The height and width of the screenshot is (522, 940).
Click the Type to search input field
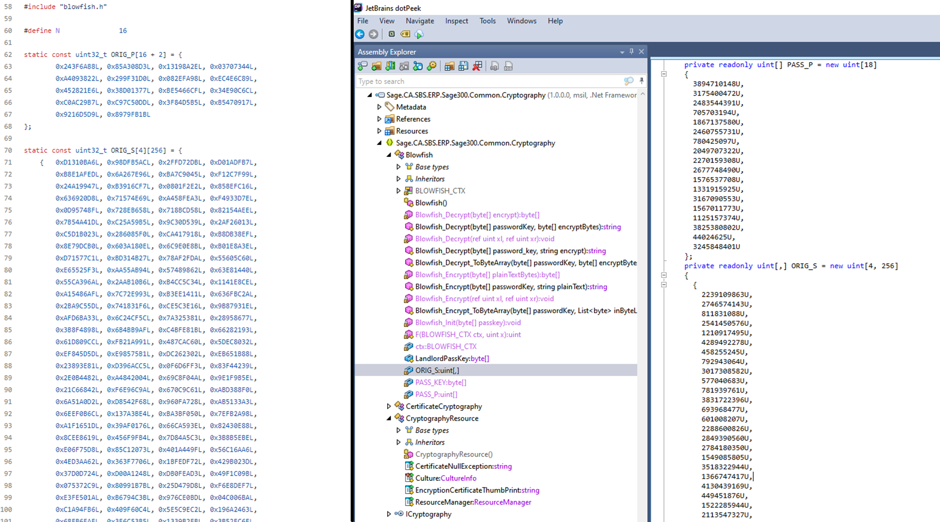[488, 81]
